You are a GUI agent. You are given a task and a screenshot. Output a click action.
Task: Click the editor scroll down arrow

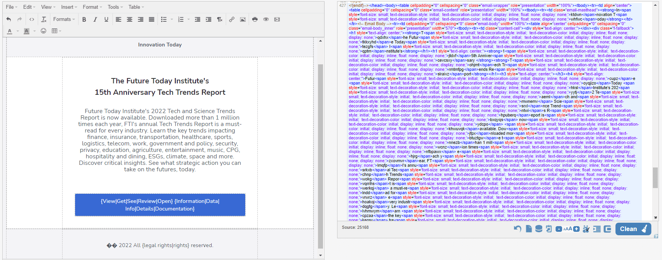[320, 255]
